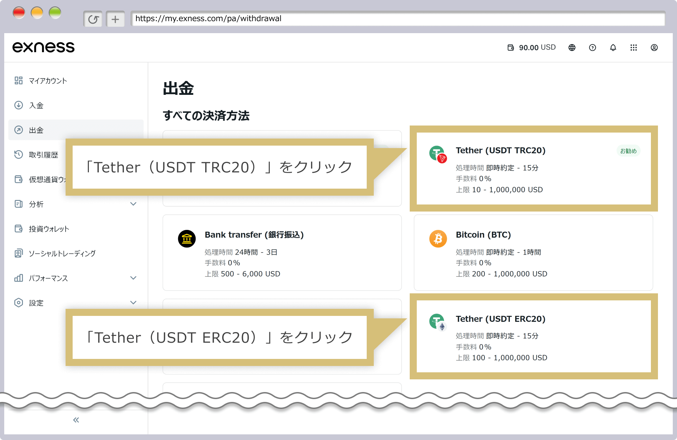The height and width of the screenshot is (440, 677).
Task: Expand the 設定 submenu chevron
Action: [x=133, y=303]
